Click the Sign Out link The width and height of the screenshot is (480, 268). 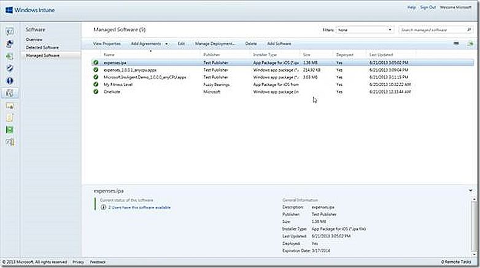[428, 7]
